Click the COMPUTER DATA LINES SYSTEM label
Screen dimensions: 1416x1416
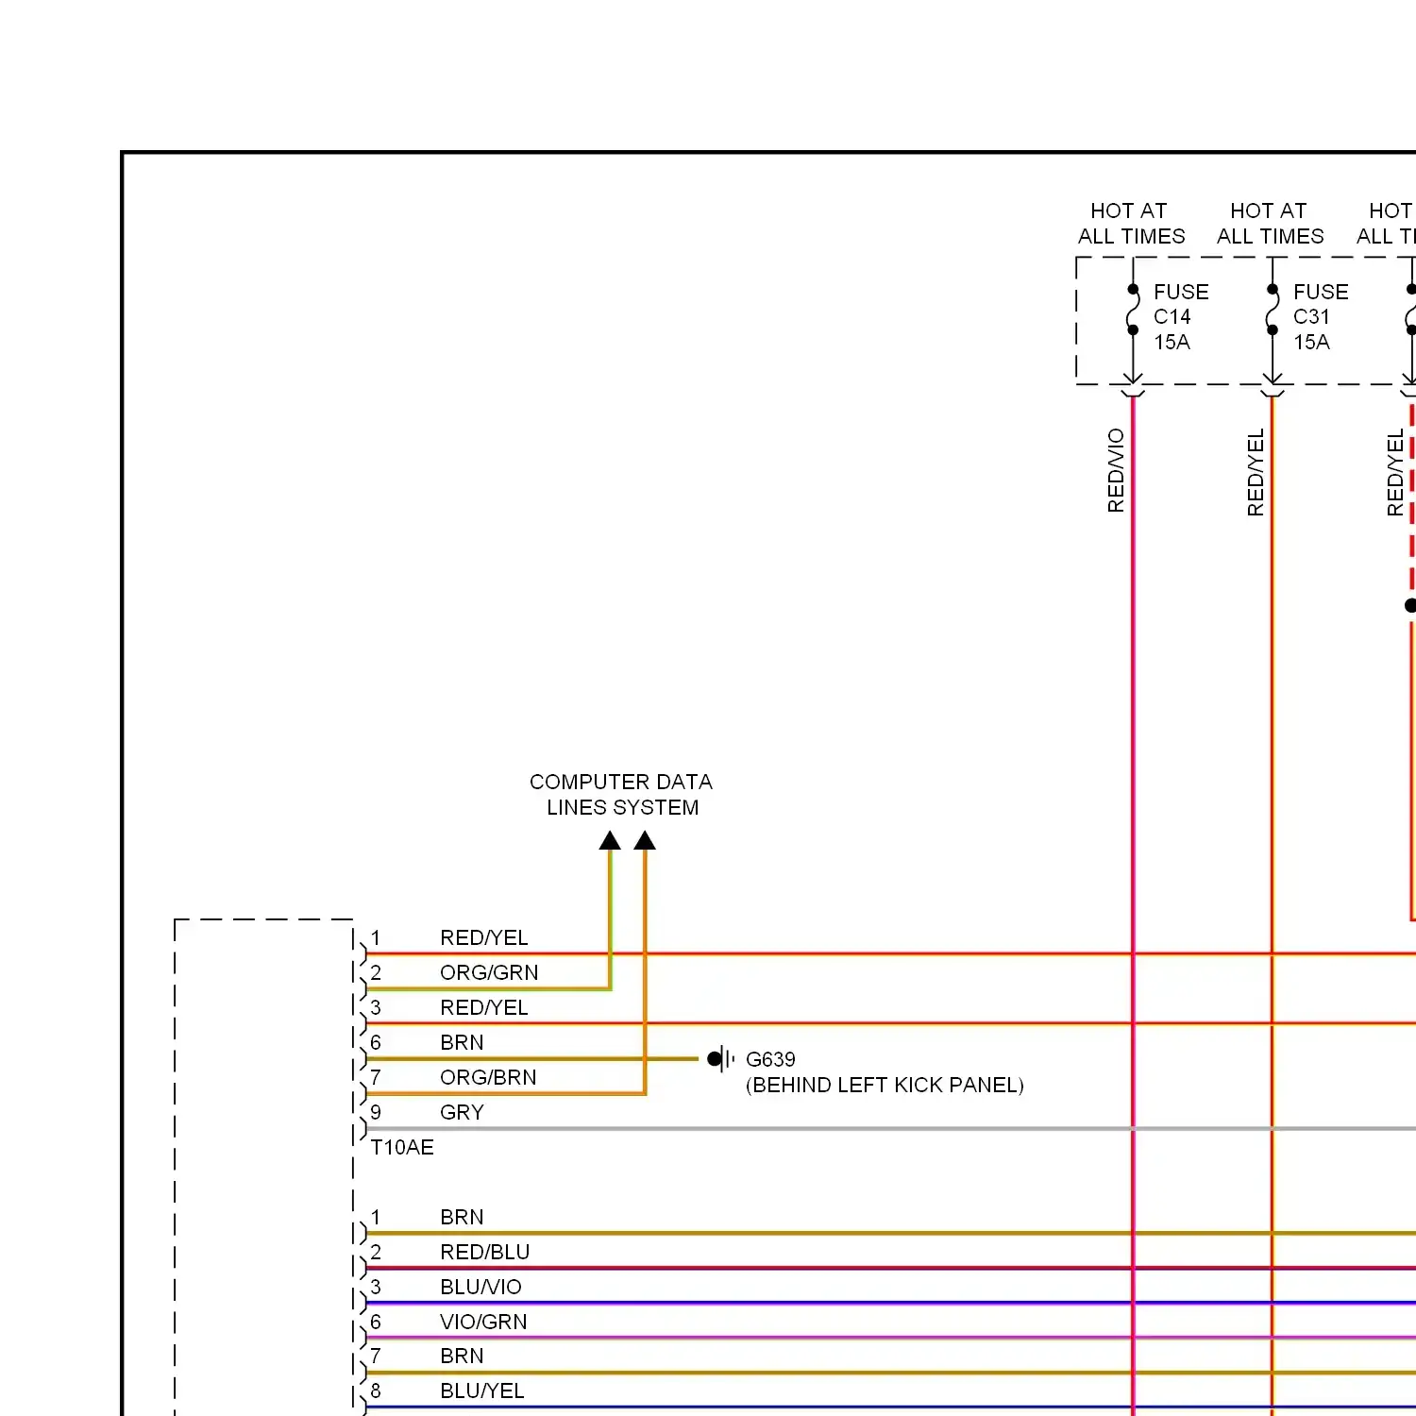(x=621, y=795)
